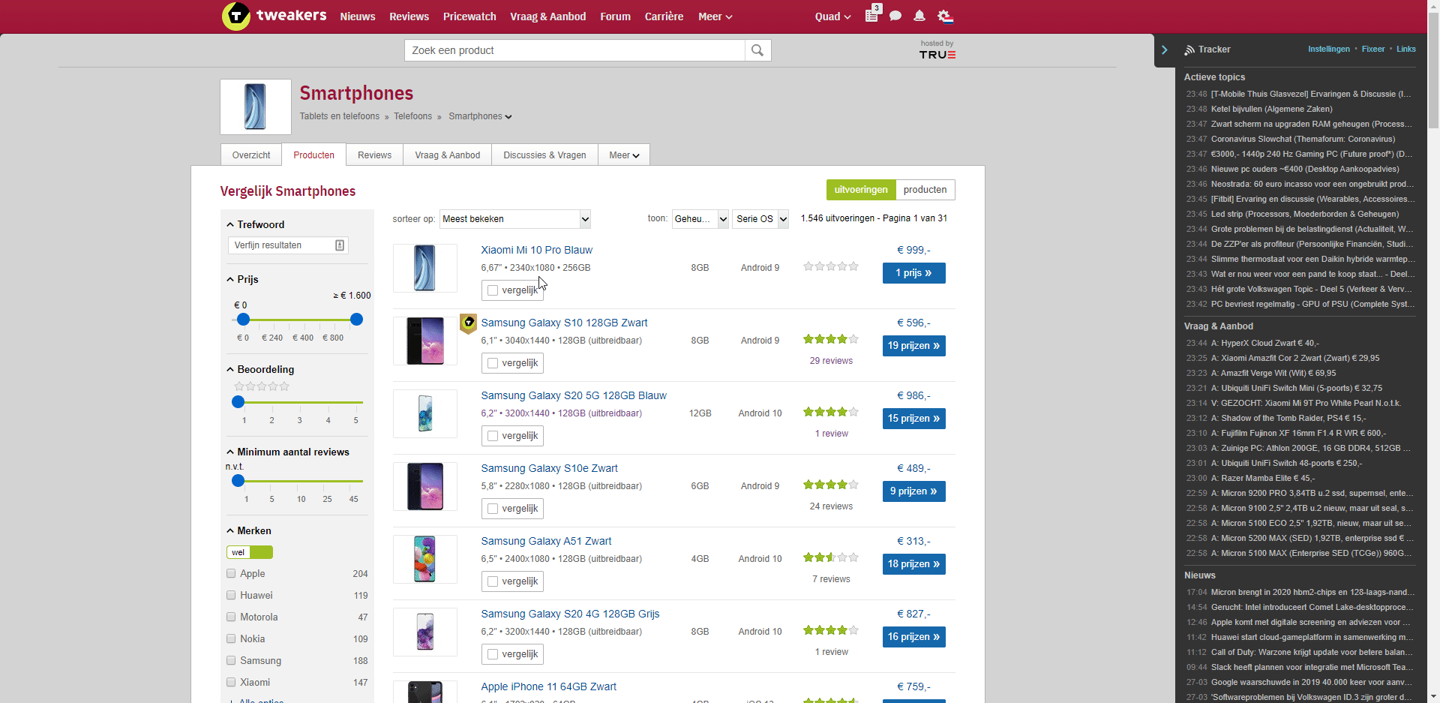Viewport: 1440px width, 703px height.
Task: Open the 'Serie OS' column dropdown
Action: click(x=760, y=219)
